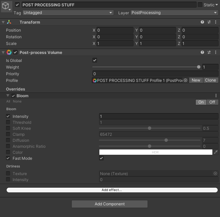The image size is (220, 217).
Task: Enable the Diffusion override checkbox
Action: click(x=8, y=140)
